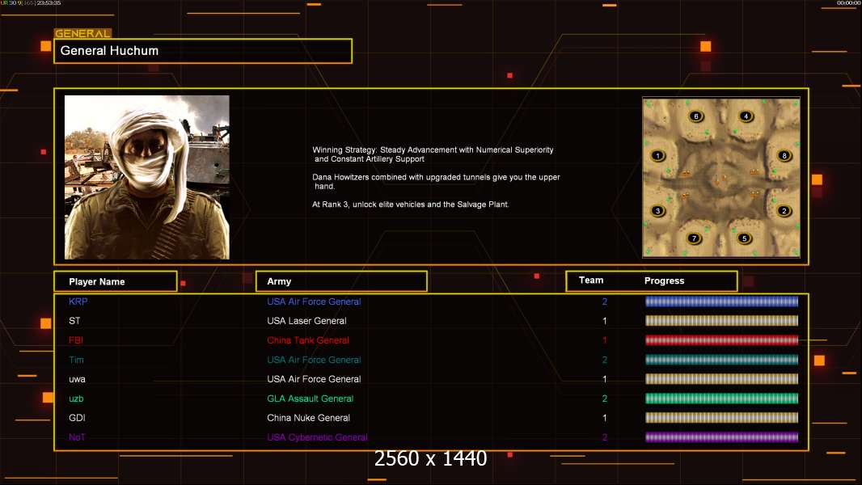Viewport: 862px width, 485px height.
Task: Click the General Huchum name field
Action: [x=203, y=51]
